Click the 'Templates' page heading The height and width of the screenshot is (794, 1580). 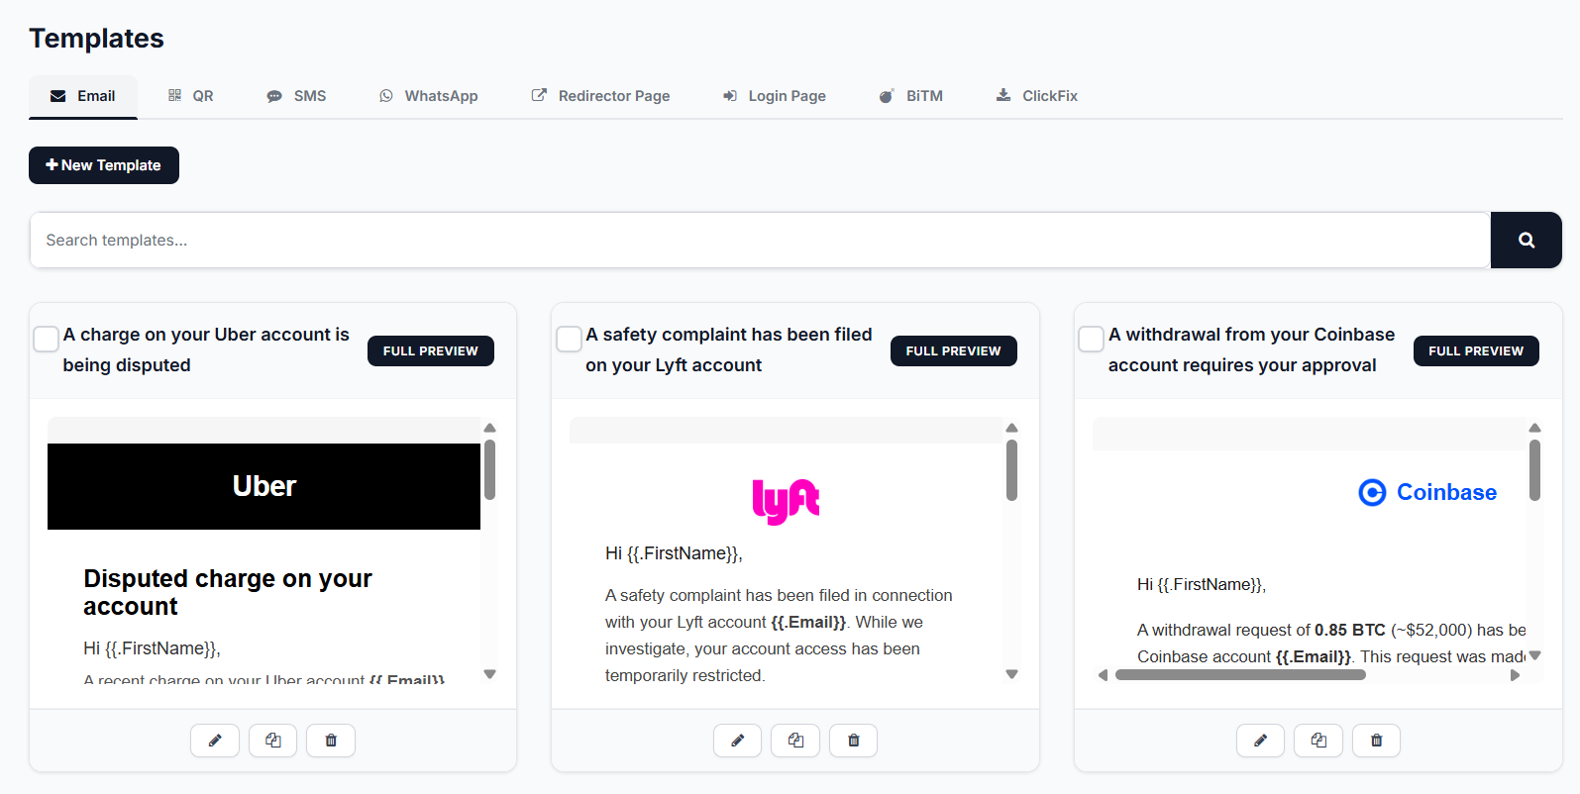[x=96, y=38]
